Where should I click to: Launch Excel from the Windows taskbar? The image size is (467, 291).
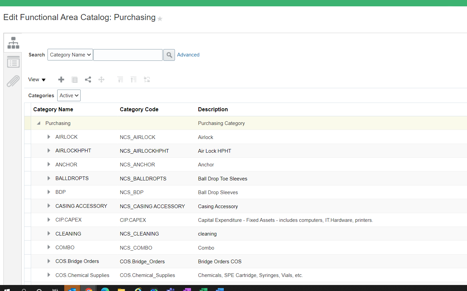203,289
